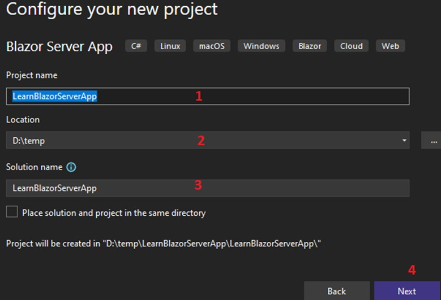Click the "Project name" field label
Viewport: 441px width, 300px height.
(32, 75)
